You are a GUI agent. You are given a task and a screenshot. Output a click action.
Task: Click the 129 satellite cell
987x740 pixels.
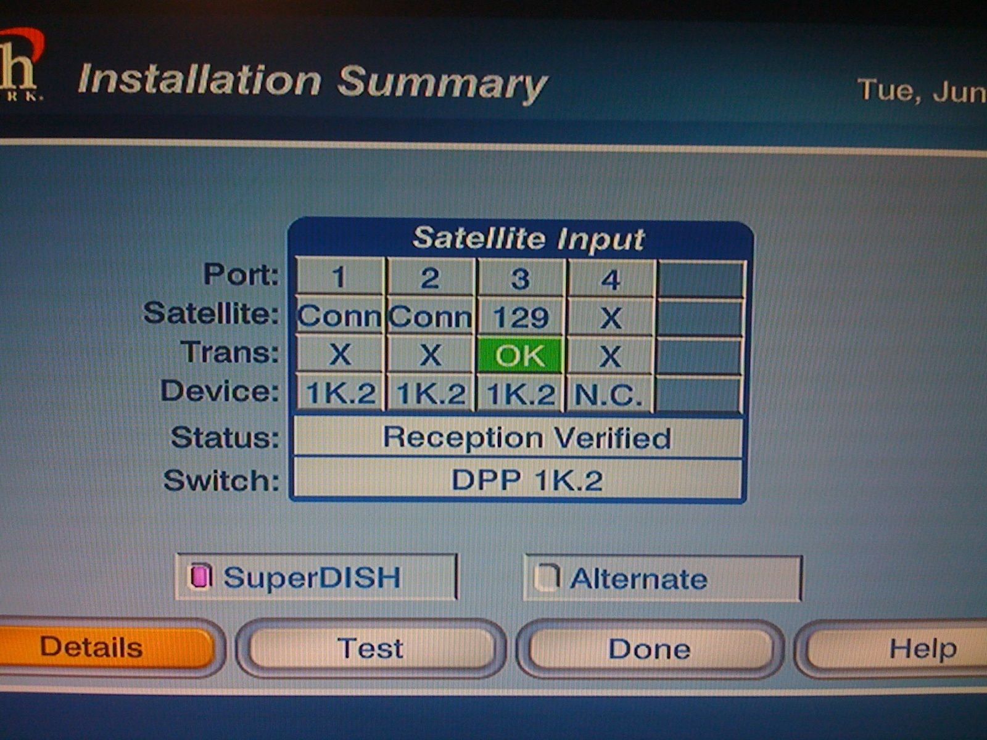click(x=520, y=318)
